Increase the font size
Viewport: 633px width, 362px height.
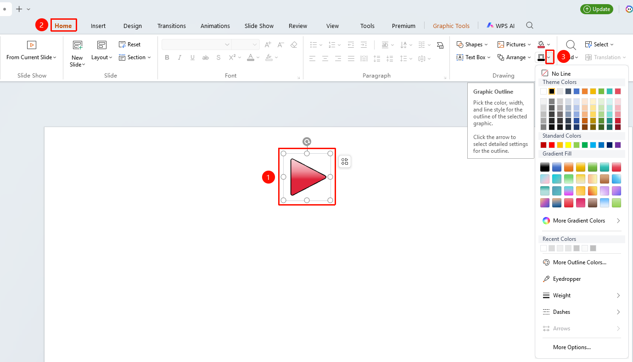268,45
